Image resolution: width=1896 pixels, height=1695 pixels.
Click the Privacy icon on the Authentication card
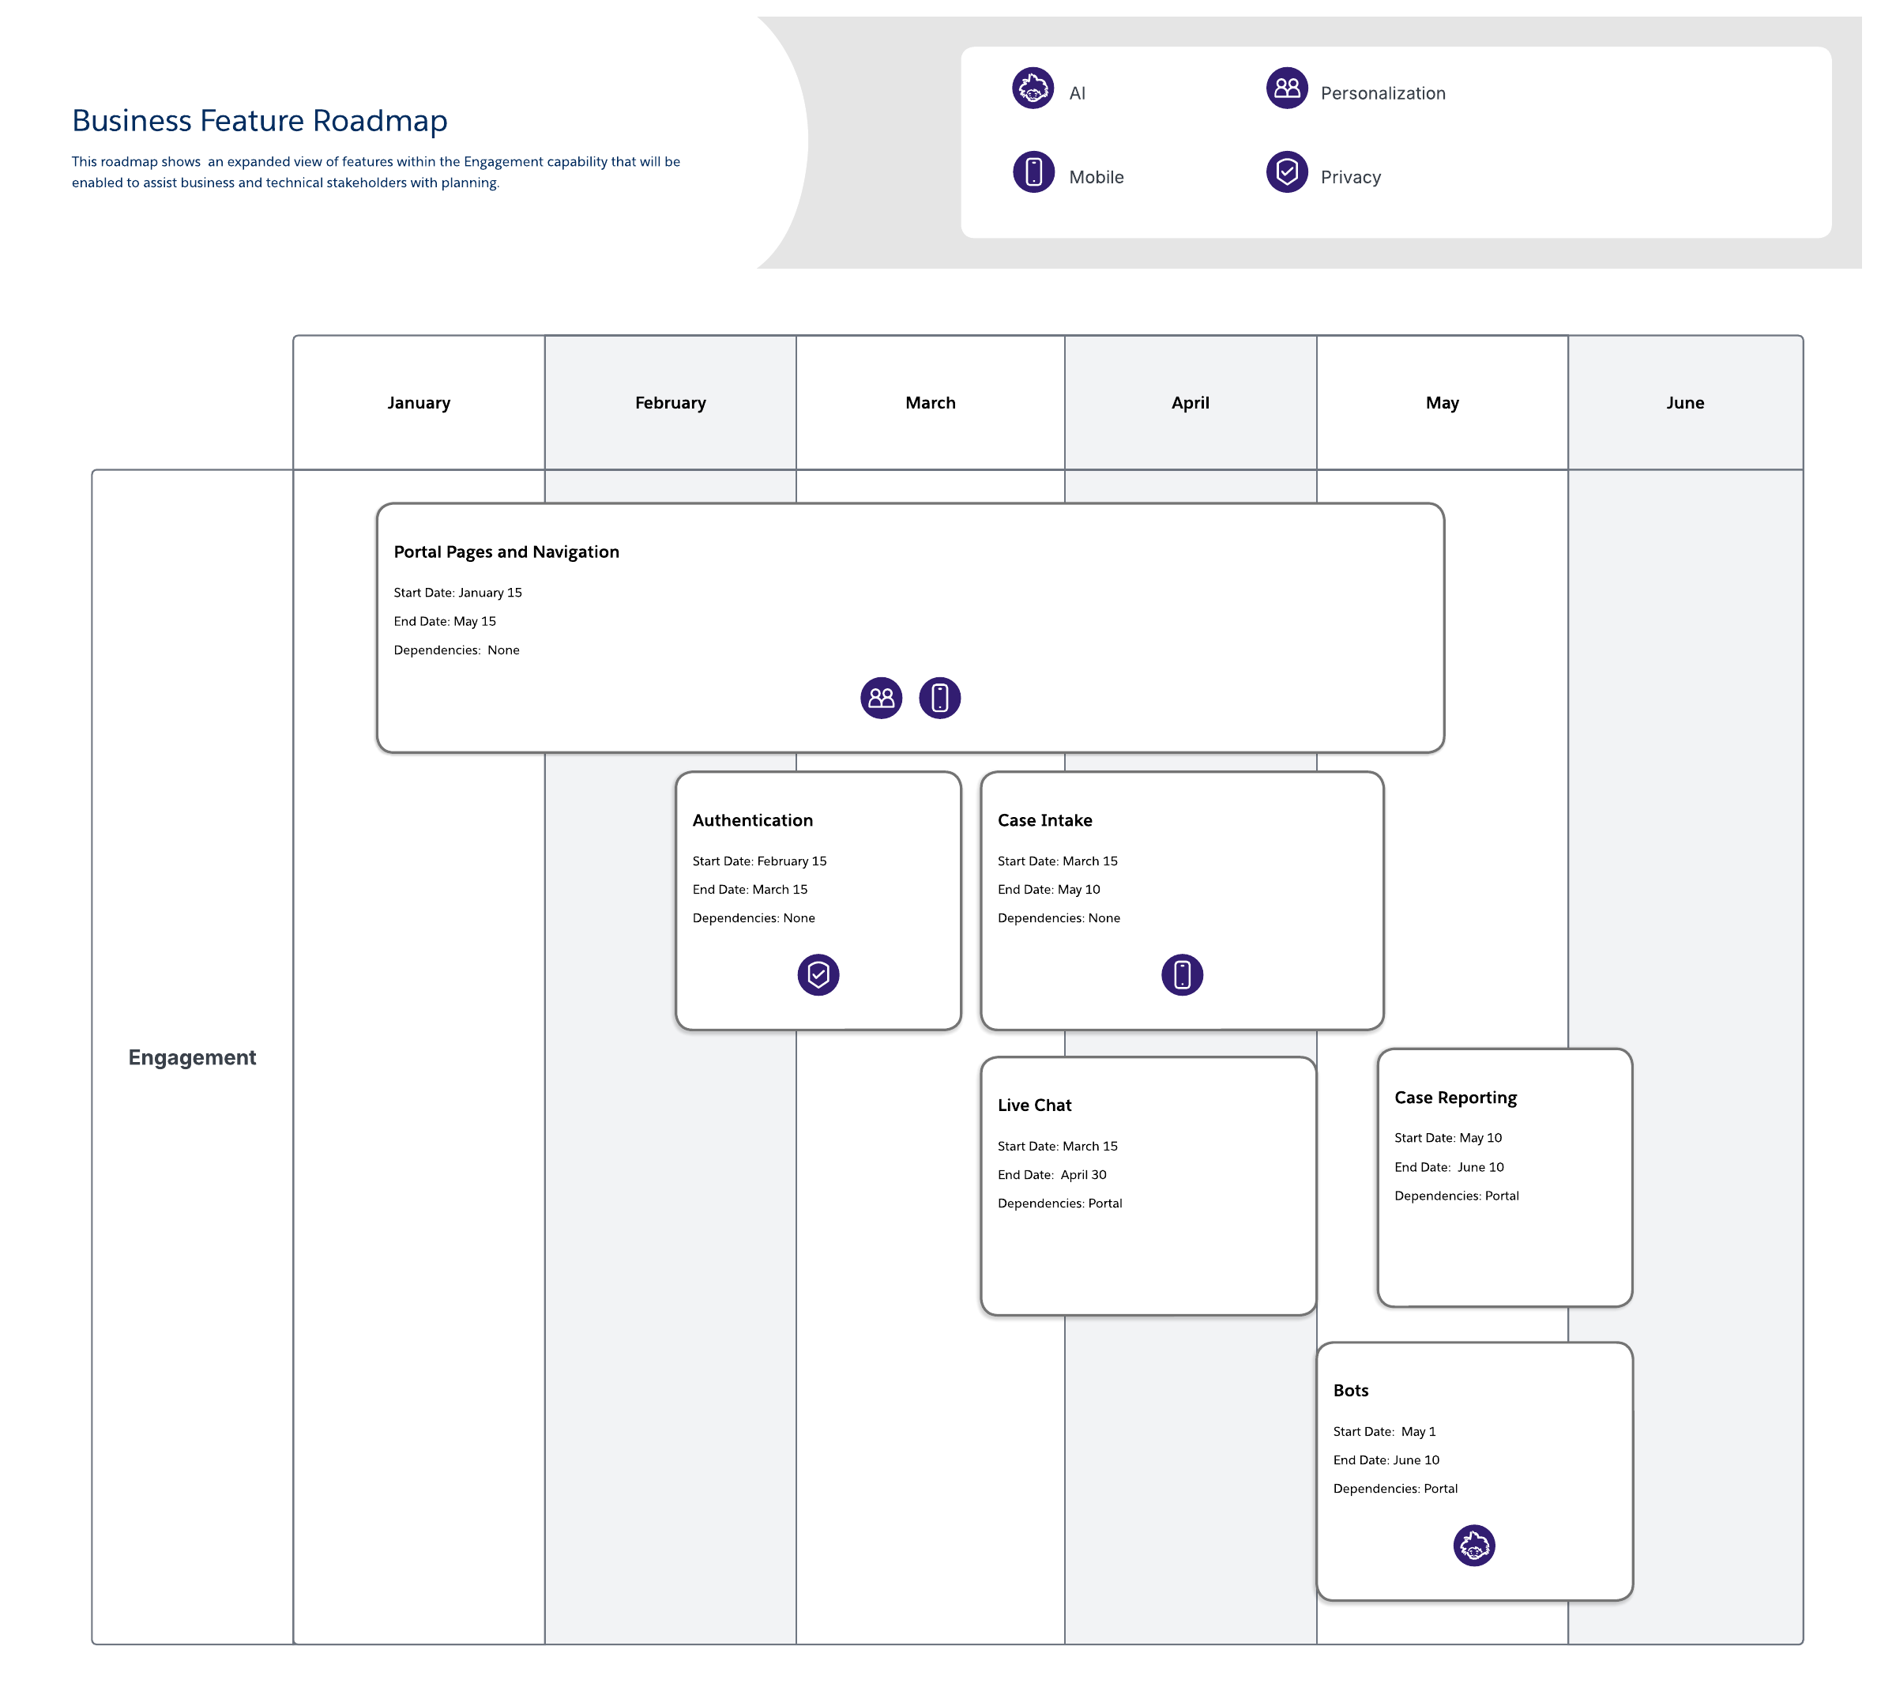818,975
